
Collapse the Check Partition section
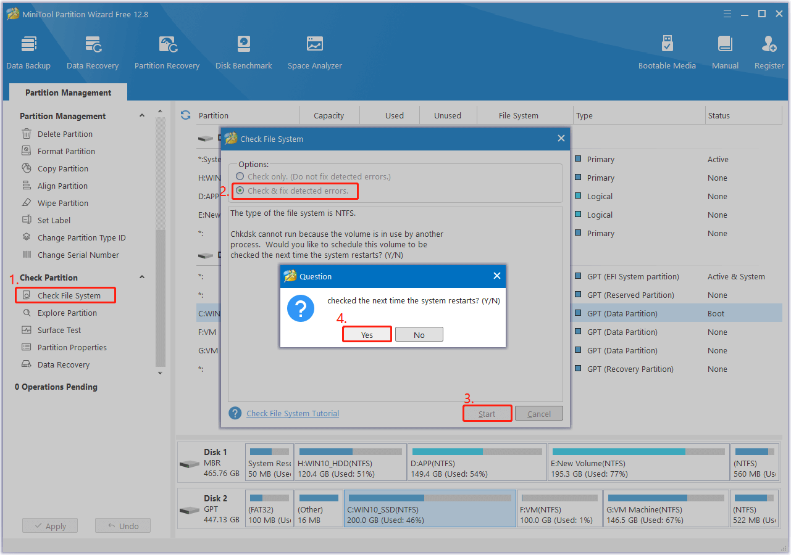point(142,277)
